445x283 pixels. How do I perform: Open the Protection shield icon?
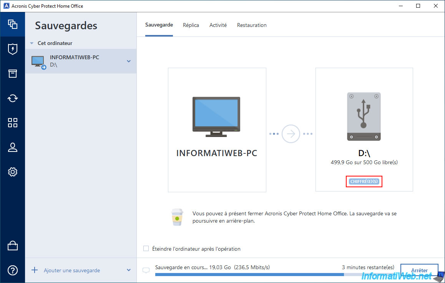point(12,49)
